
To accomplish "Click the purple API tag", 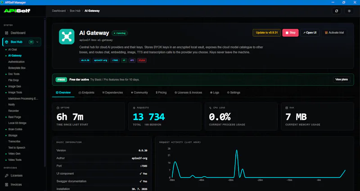I will coord(132,60).
